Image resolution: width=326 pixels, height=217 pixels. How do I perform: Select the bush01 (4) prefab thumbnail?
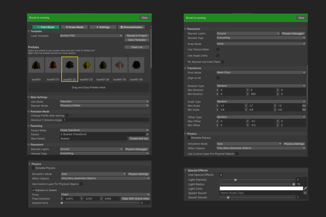coord(103,65)
